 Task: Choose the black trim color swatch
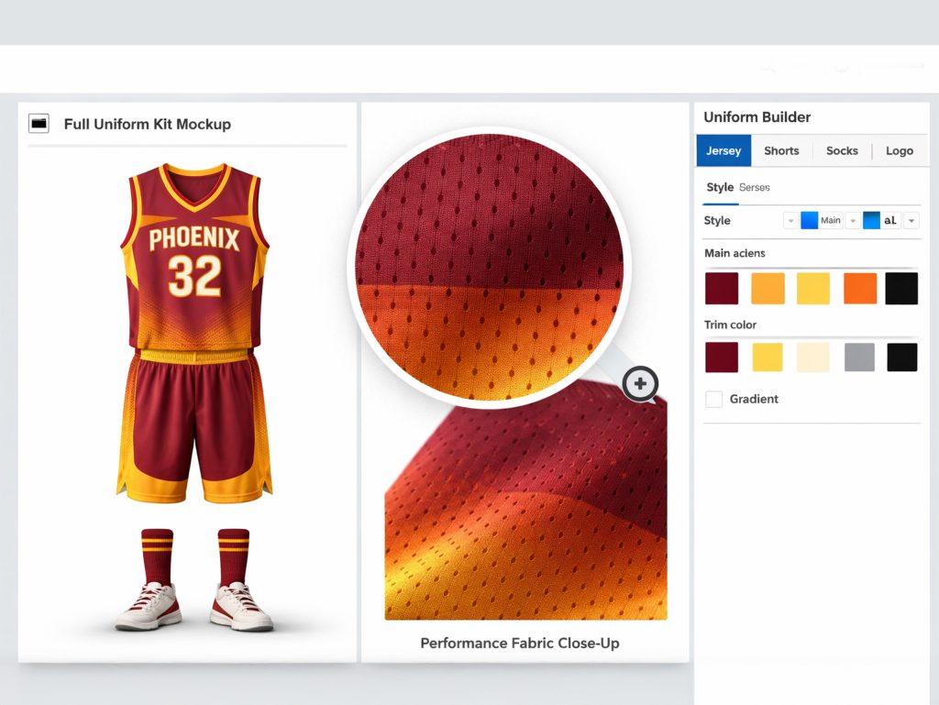coord(901,357)
